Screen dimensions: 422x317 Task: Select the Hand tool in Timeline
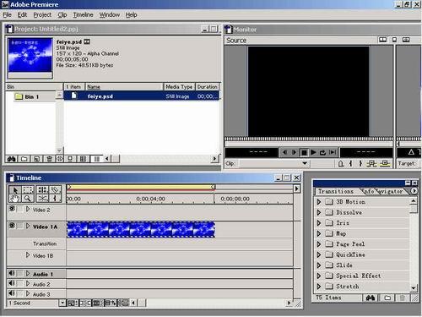tap(15, 199)
